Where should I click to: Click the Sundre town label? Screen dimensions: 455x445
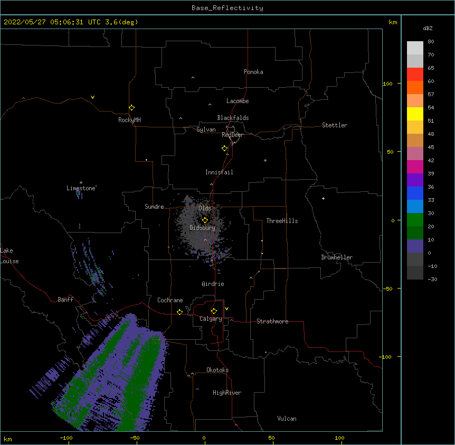coord(154,207)
